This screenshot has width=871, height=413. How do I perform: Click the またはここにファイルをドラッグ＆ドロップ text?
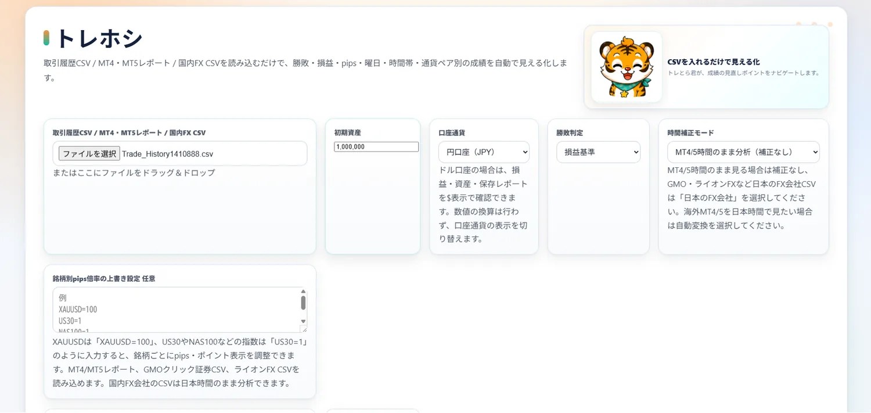coord(134,173)
